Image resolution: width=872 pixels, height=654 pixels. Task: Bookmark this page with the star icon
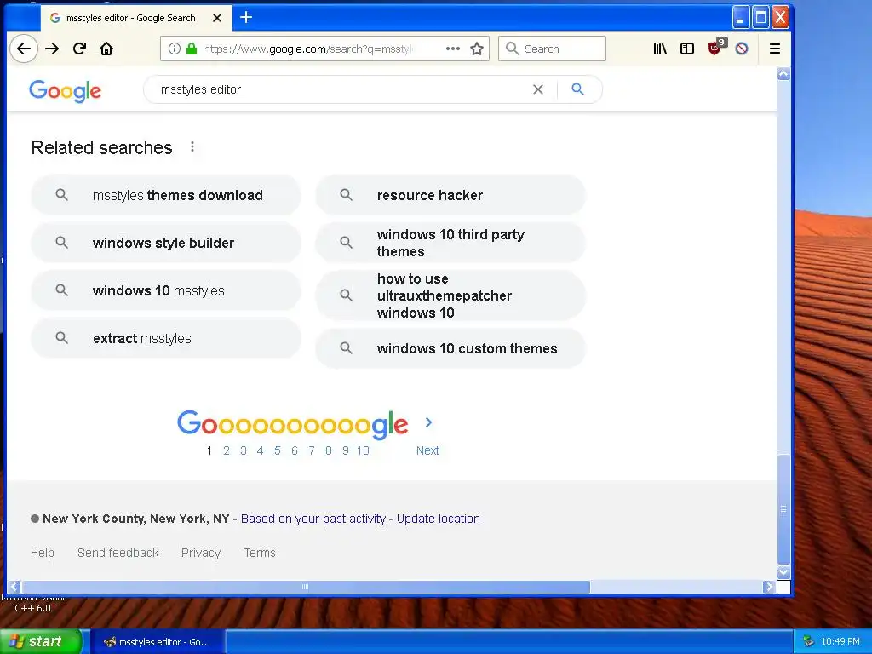(x=477, y=49)
